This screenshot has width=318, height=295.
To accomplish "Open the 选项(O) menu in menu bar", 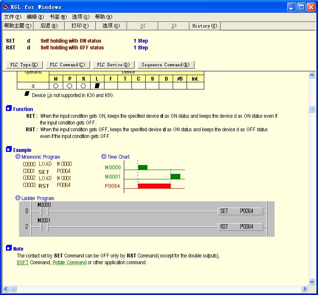I will tap(81, 17).
